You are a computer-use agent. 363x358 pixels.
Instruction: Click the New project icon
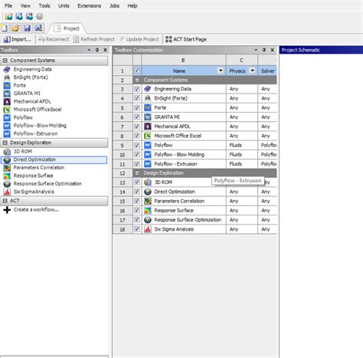(4, 28)
